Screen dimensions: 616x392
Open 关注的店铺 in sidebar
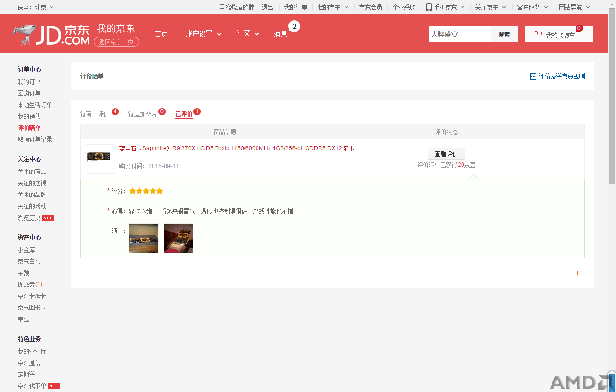click(x=32, y=183)
